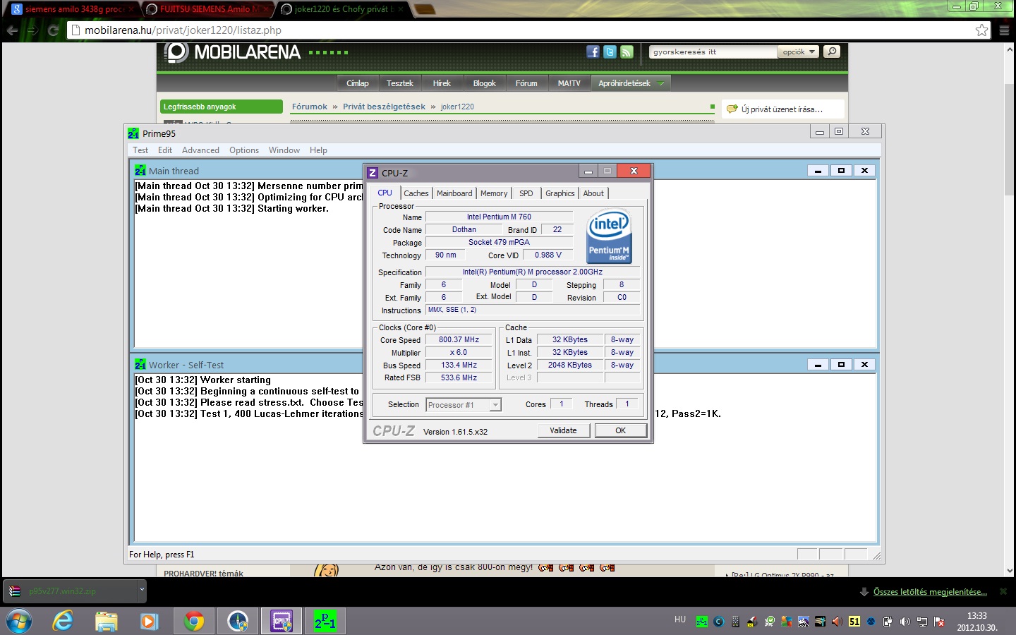Open Action Center flag tray icon
1016x635 pixels.
939,622
